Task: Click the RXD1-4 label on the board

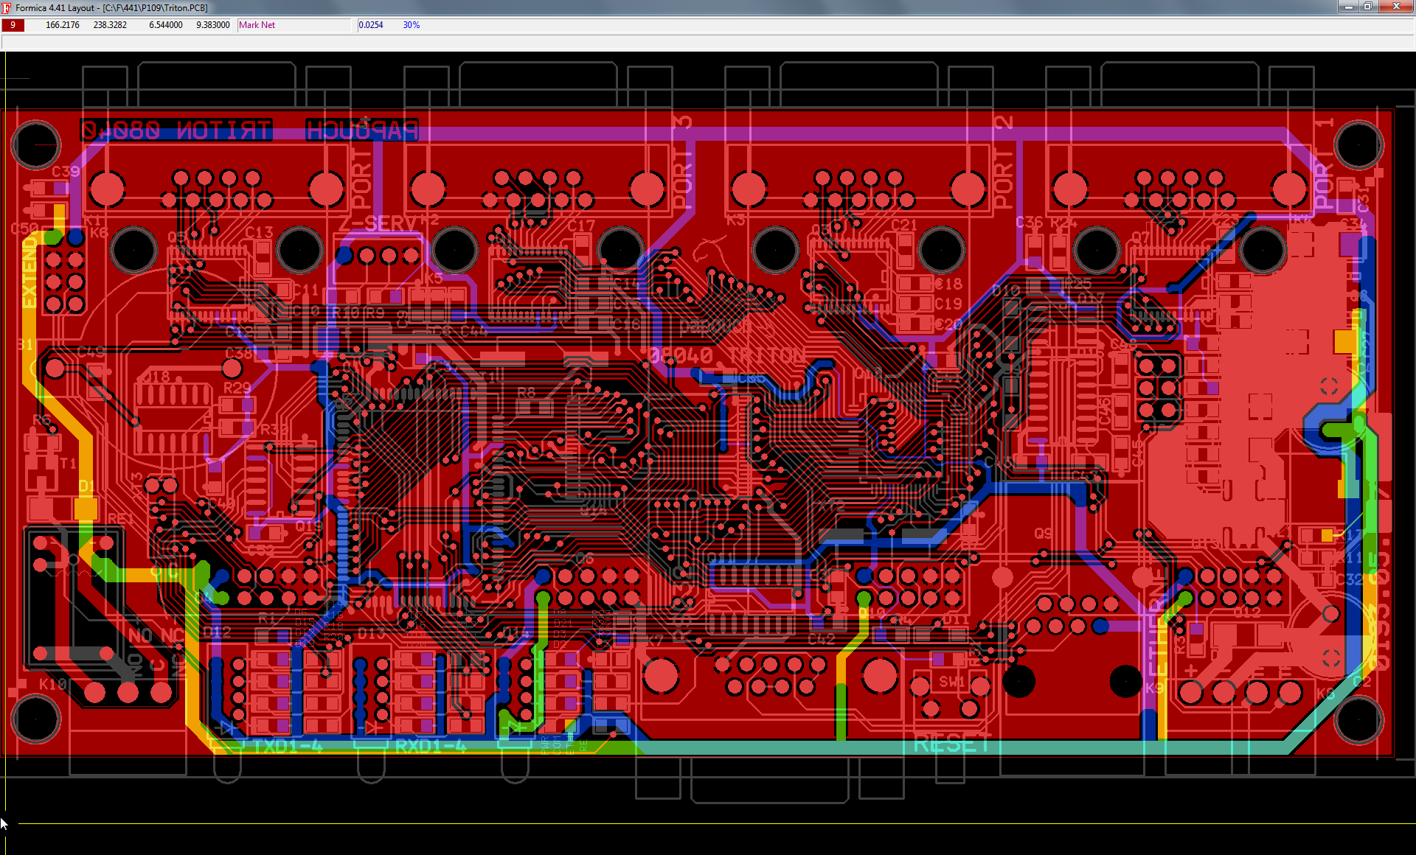Action: click(x=431, y=746)
